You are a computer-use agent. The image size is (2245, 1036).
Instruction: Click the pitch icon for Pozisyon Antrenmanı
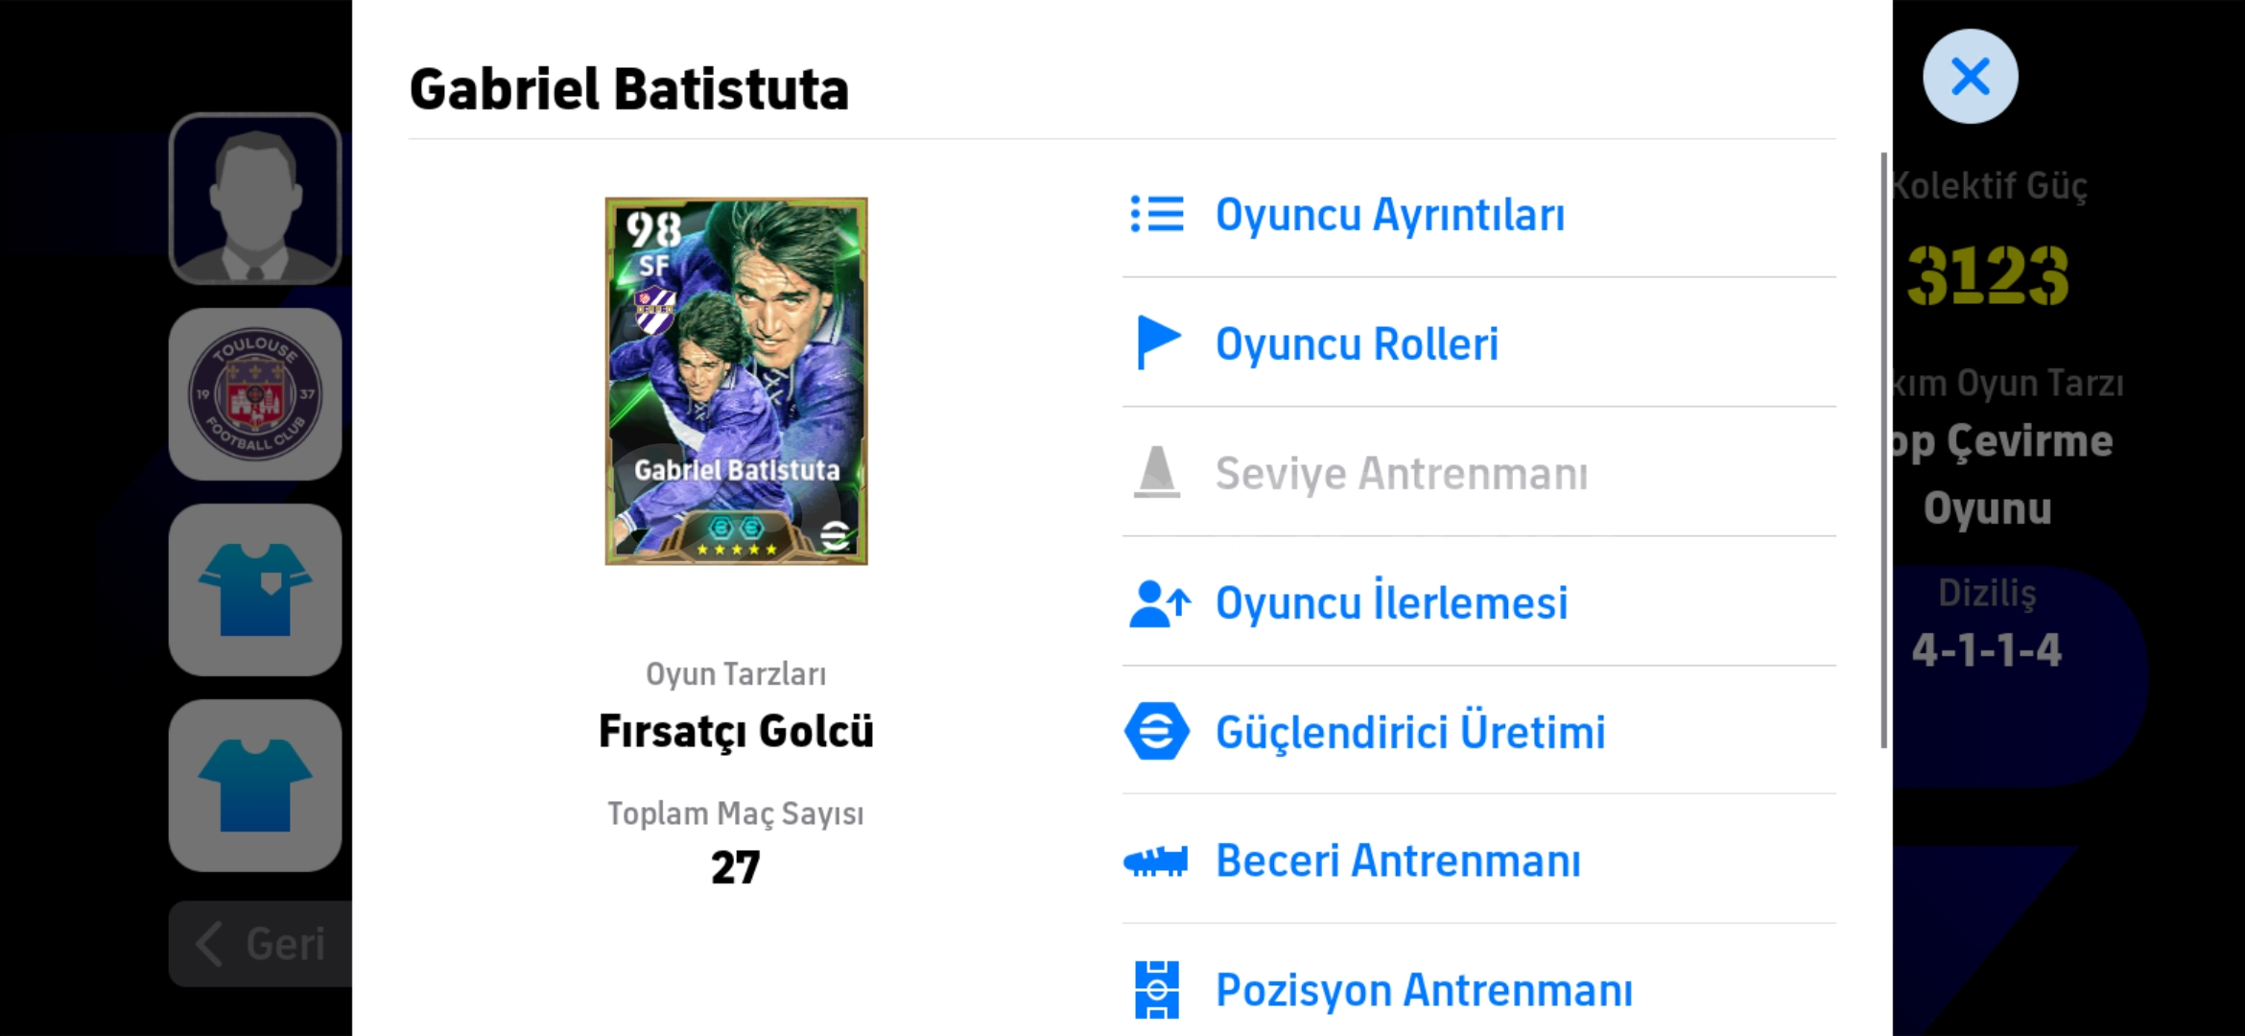[1157, 989]
